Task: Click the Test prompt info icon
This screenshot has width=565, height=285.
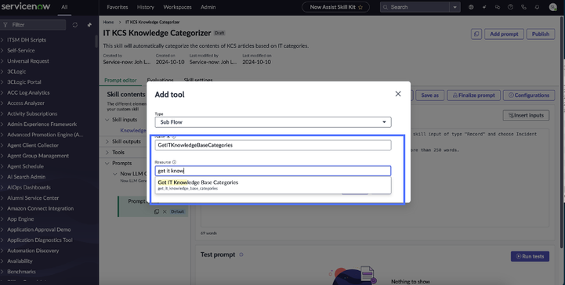Action: click(241, 254)
